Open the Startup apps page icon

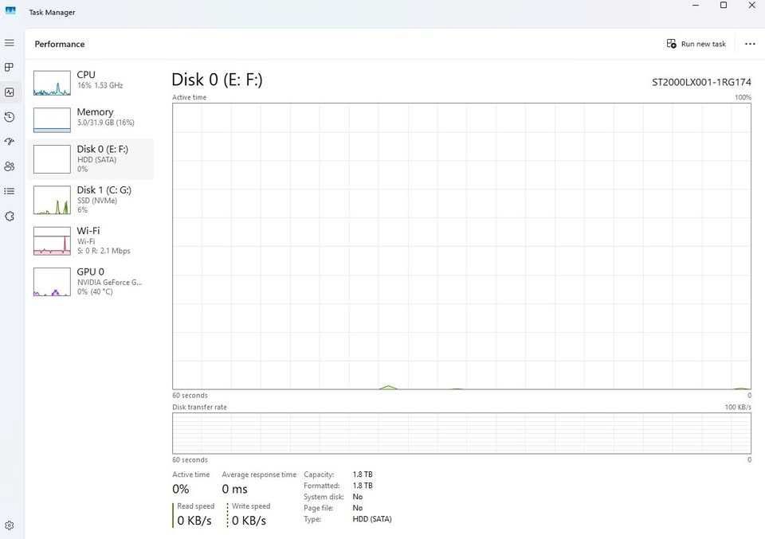tap(10, 142)
